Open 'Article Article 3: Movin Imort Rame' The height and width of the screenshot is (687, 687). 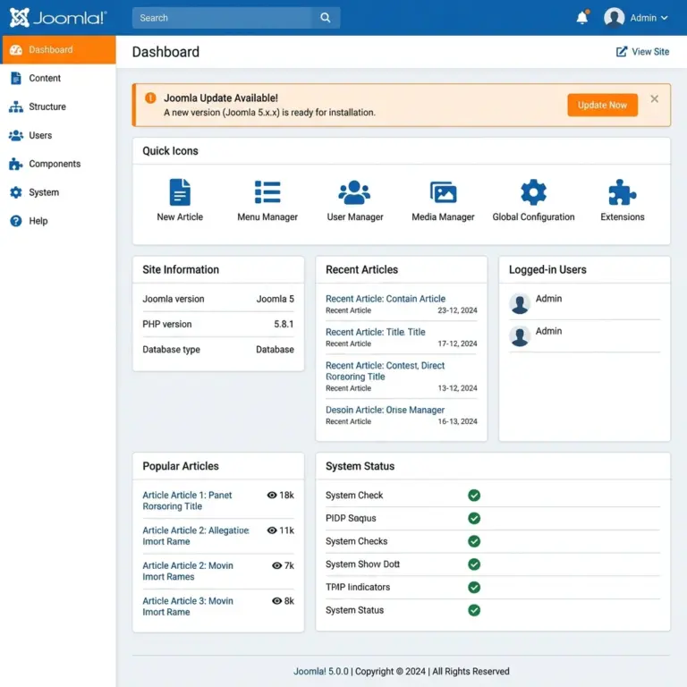[188, 606]
